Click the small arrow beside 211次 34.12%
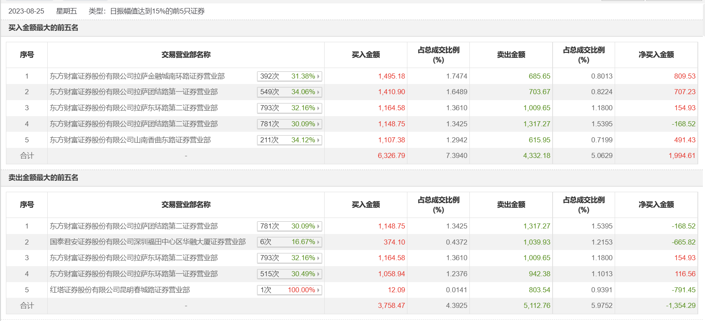The height and width of the screenshot is (321, 705). [x=318, y=140]
